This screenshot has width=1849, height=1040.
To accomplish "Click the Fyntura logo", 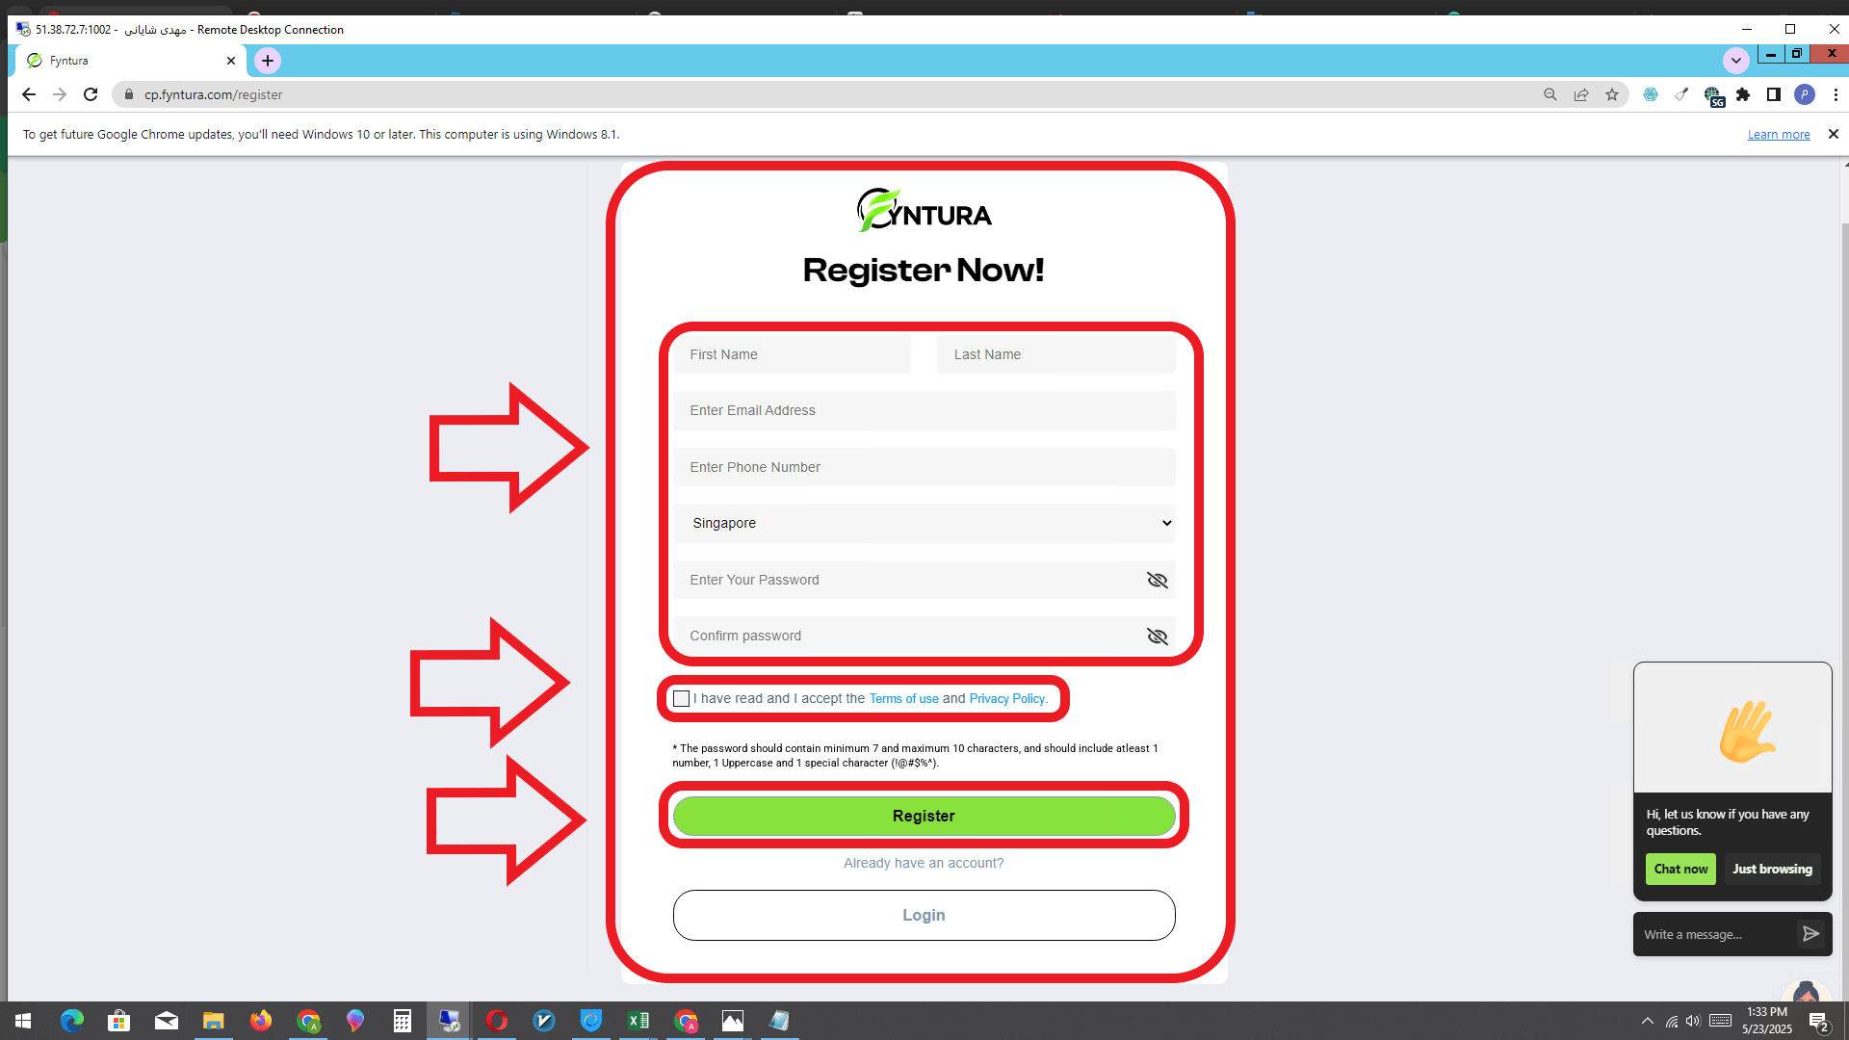I will coord(924,210).
